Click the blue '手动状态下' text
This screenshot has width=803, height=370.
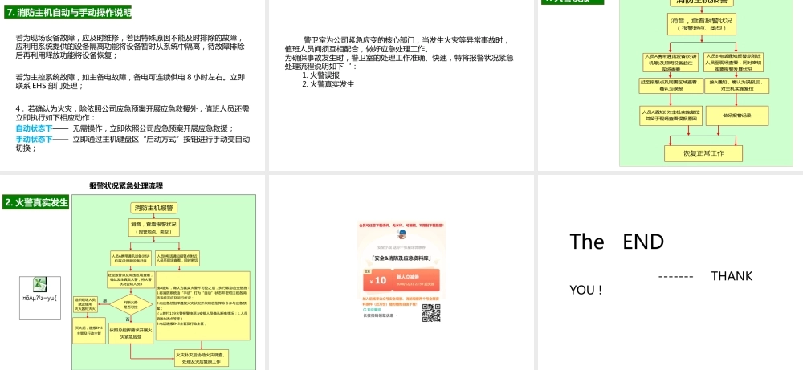[35, 139]
